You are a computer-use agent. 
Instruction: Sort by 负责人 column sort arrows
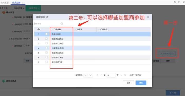point(76,30)
